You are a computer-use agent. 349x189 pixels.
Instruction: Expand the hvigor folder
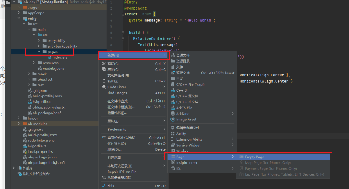[19, 118]
